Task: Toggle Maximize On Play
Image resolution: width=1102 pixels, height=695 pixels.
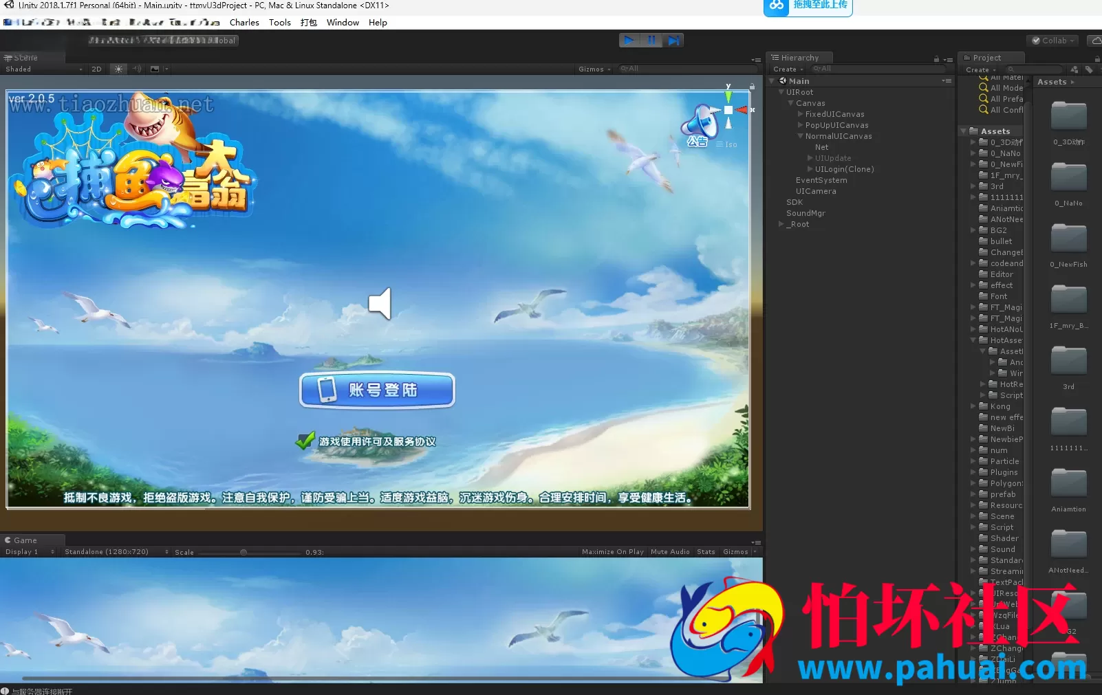Action: coord(612,552)
